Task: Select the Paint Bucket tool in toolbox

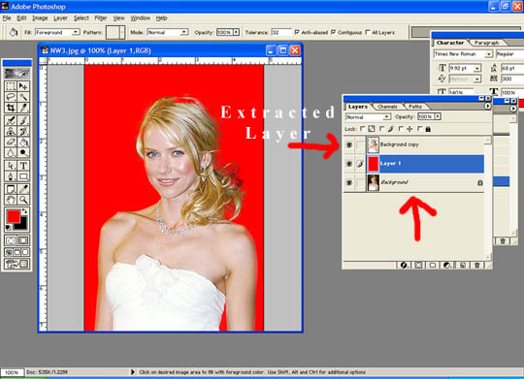Action: pyautogui.click(x=23, y=142)
